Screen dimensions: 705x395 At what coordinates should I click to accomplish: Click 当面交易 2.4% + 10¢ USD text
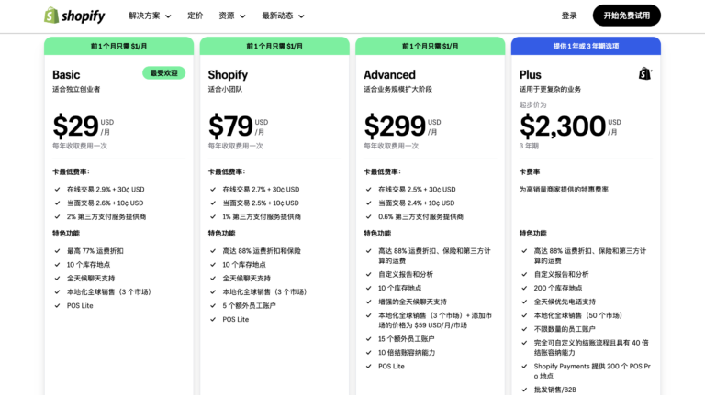click(417, 203)
